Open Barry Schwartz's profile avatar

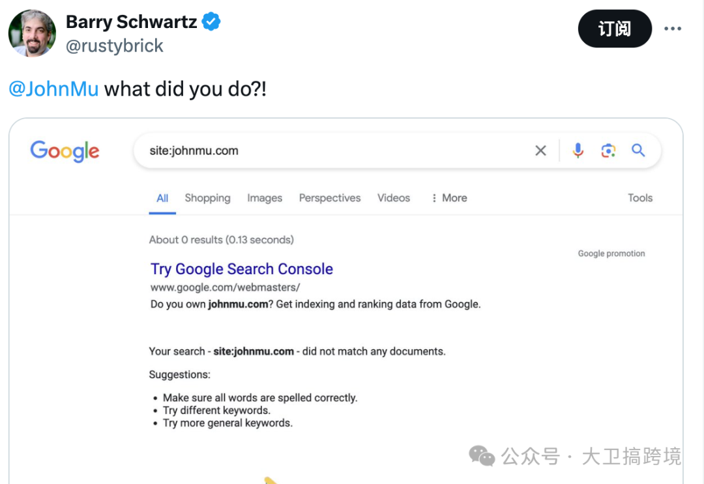pos(33,33)
